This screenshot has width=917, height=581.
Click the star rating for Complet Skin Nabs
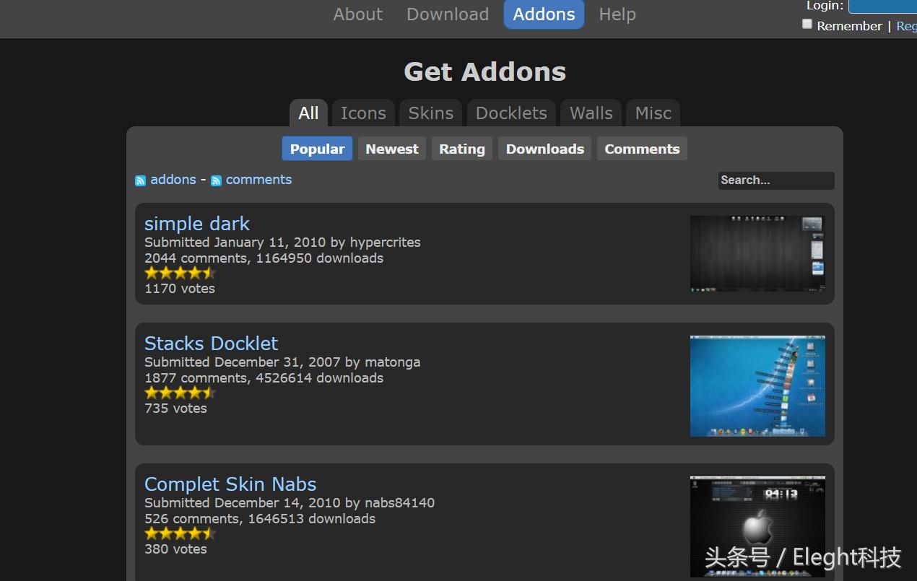[x=180, y=533]
